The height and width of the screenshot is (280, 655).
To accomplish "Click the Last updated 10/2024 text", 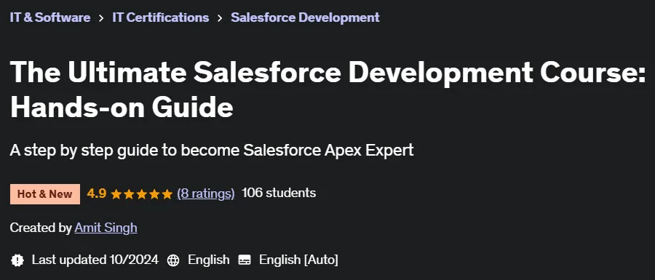I will (x=95, y=260).
